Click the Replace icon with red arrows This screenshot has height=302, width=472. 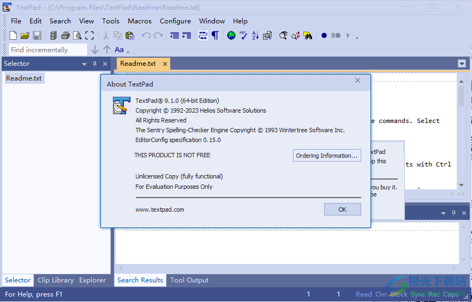pos(296,35)
